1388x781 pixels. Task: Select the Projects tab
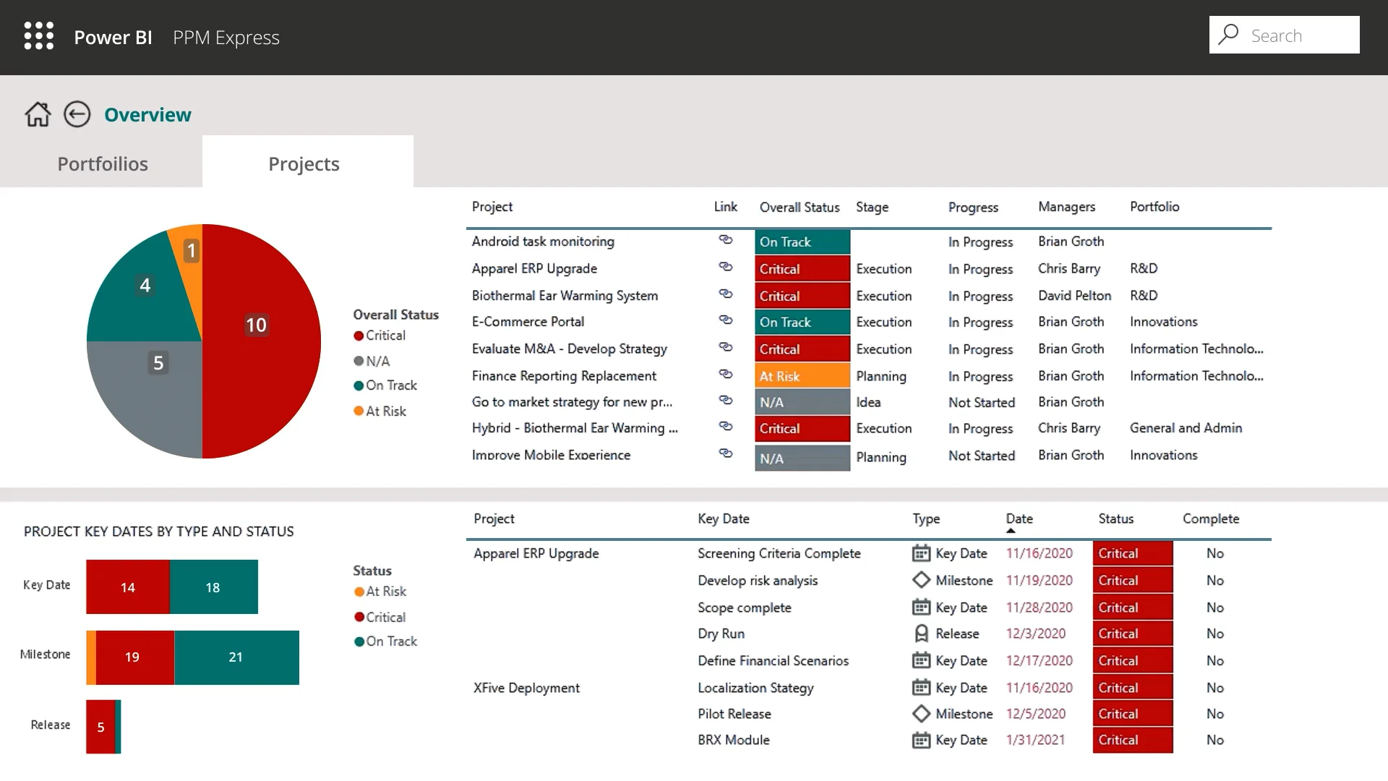click(304, 164)
